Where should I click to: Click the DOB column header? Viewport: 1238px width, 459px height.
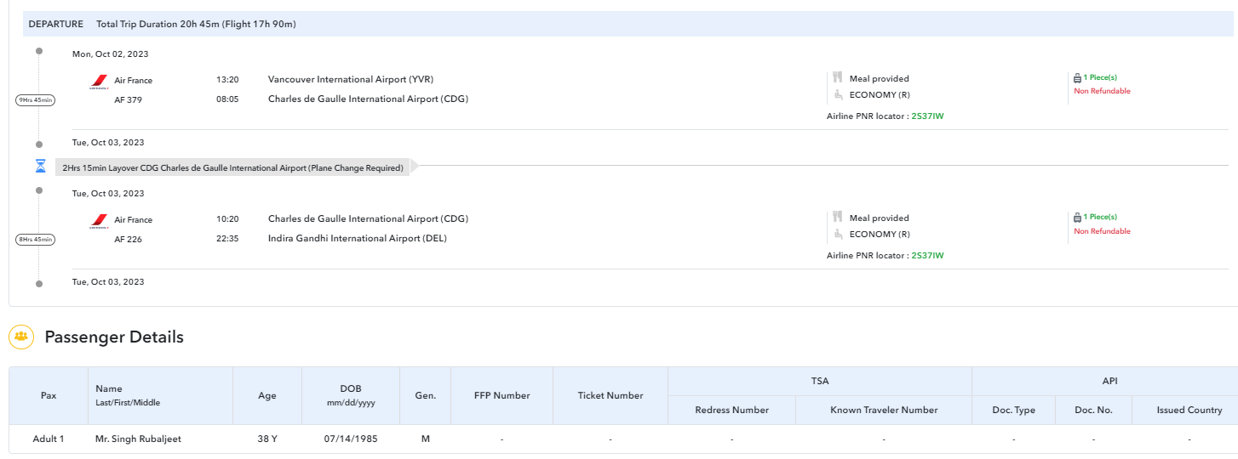pyautogui.click(x=350, y=395)
